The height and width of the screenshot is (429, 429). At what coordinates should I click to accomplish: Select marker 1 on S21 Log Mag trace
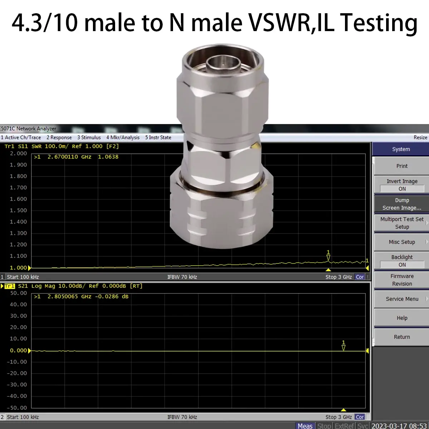(344, 345)
